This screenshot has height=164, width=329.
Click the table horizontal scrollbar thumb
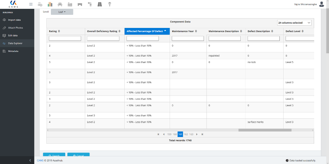coord(265,130)
